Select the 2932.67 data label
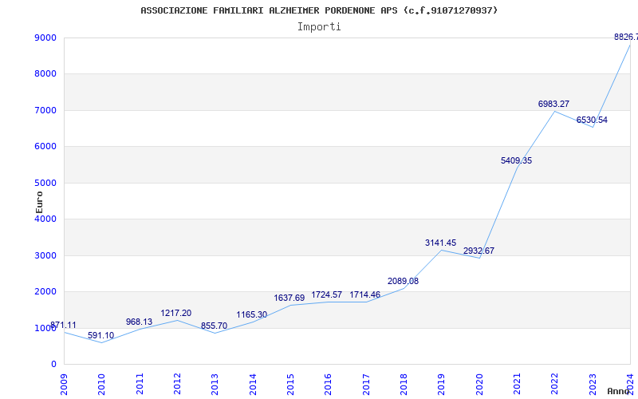This screenshot has width=638, height=399. tap(479, 251)
